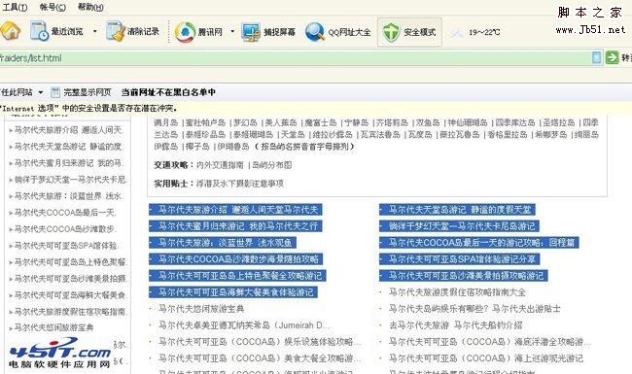Click the green Go arrow beside the address bar

tap(612, 57)
